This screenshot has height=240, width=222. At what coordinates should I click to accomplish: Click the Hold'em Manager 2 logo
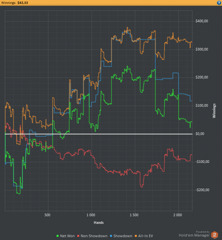coord(214,235)
